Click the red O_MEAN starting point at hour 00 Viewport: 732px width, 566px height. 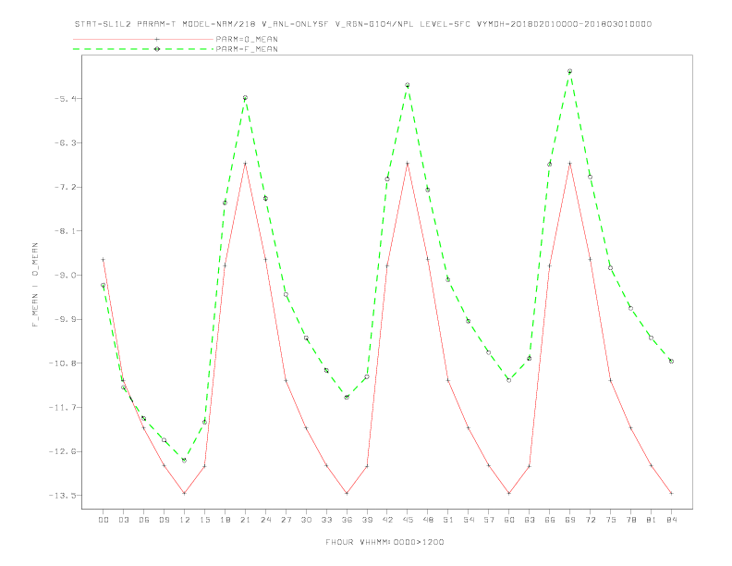[104, 260]
